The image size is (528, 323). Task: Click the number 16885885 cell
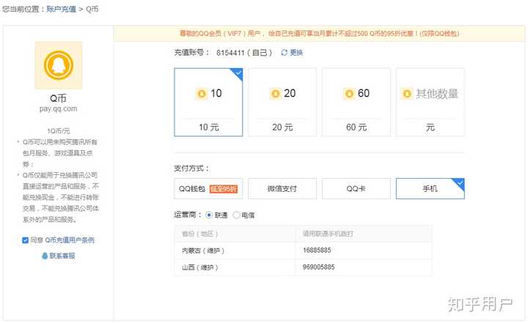(364, 250)
